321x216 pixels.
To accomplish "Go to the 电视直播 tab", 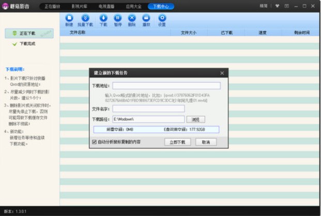I will (x=106, y=6).
